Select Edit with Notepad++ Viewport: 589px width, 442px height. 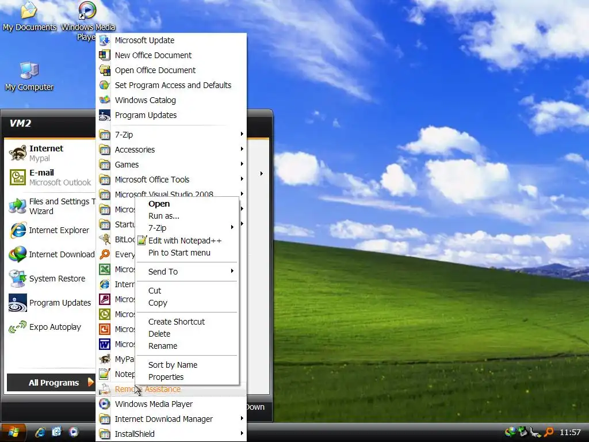(187, 241)
